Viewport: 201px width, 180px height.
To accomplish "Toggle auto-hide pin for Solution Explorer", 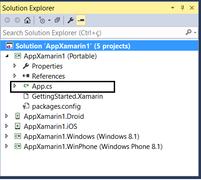I will tap(182, 8).
